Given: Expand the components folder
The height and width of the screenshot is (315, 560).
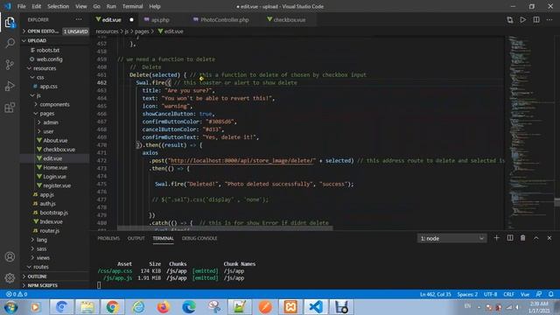Looking at the screenshot, I should (x=54, y=104).
